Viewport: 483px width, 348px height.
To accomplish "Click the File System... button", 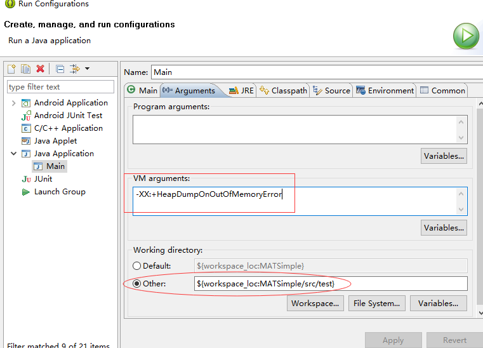I will point(377,304).
